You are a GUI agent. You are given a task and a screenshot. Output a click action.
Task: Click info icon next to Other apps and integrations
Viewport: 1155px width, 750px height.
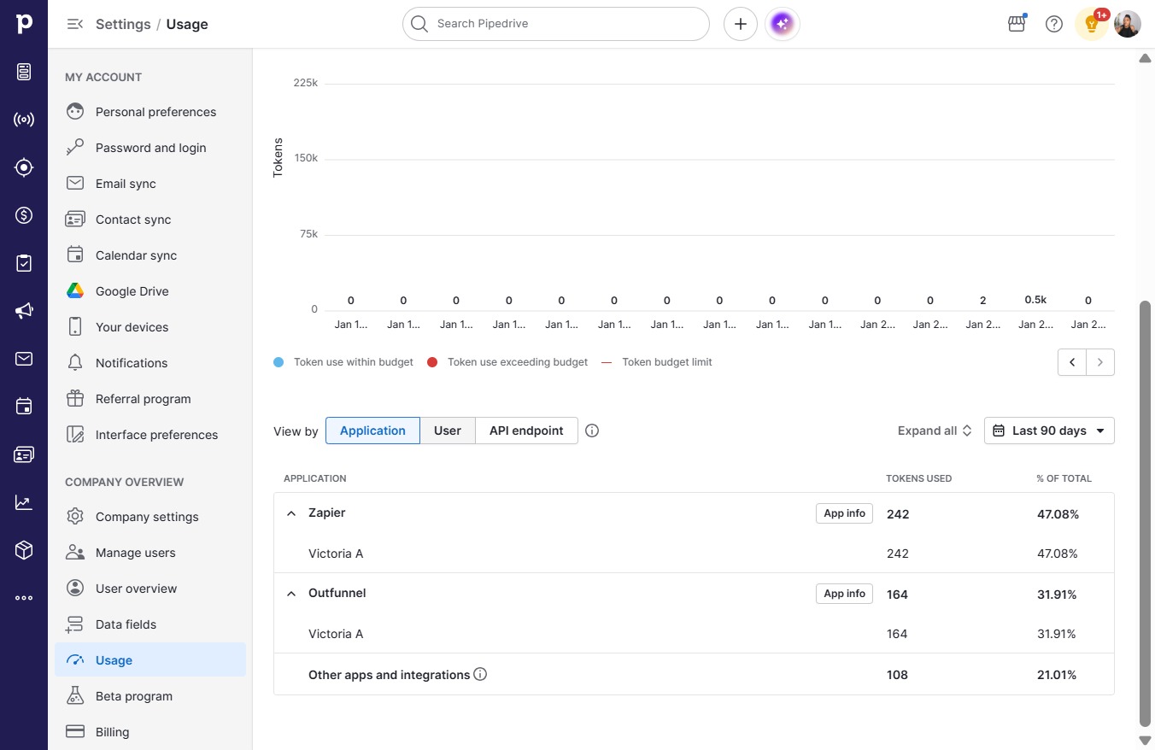(x=480, y=674)
